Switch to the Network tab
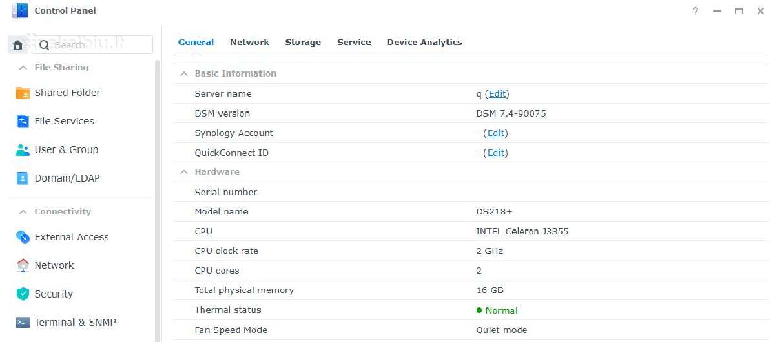Image resolution: width=775 pixels, height=342 pixels. pyautogui.click(x=249, y=42)
